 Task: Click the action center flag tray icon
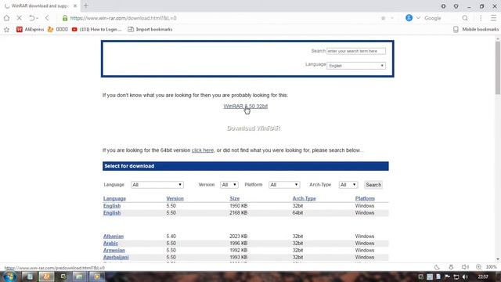[x=447, y=277]
